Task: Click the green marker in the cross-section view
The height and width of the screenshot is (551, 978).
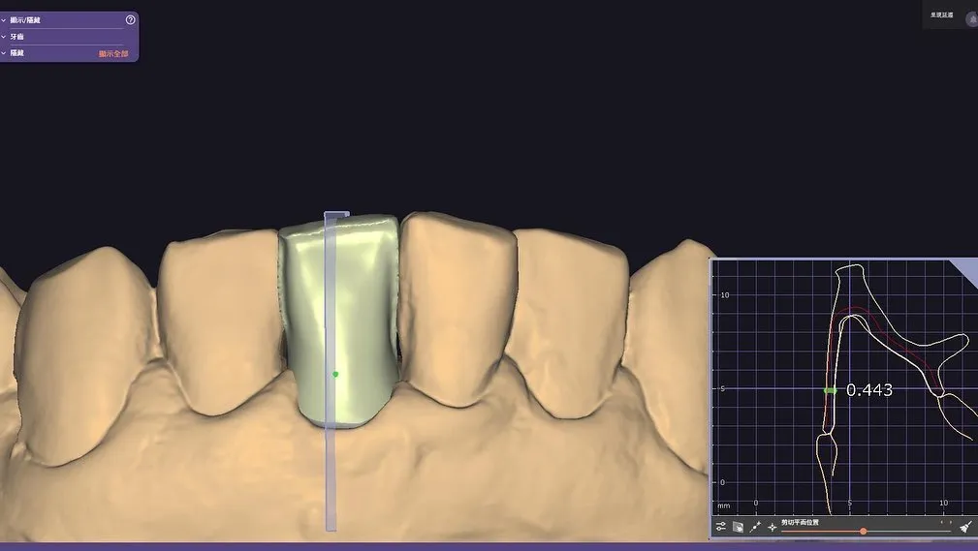Action: coord(830,390)
